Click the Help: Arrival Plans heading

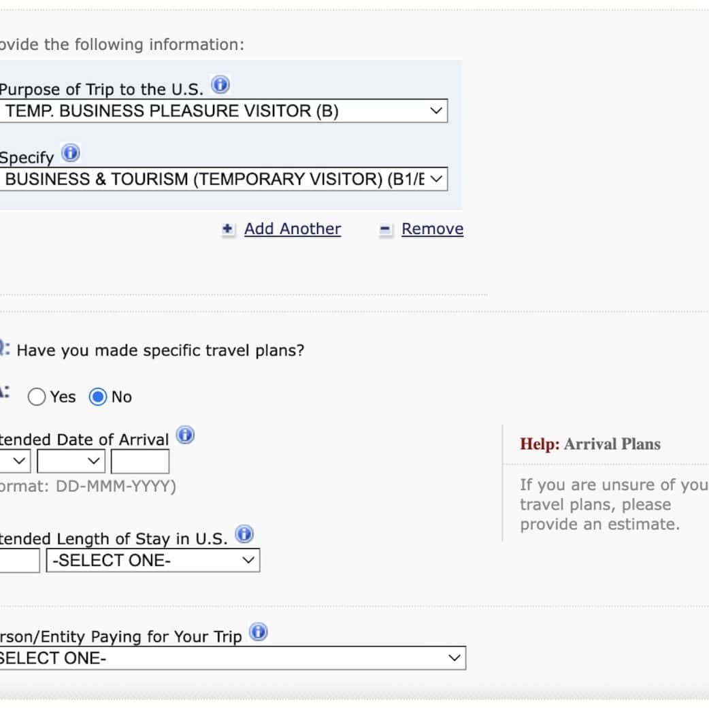click(590, 444)
